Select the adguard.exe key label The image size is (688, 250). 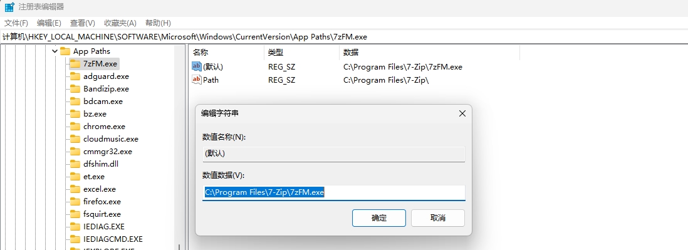pos(106,76)
